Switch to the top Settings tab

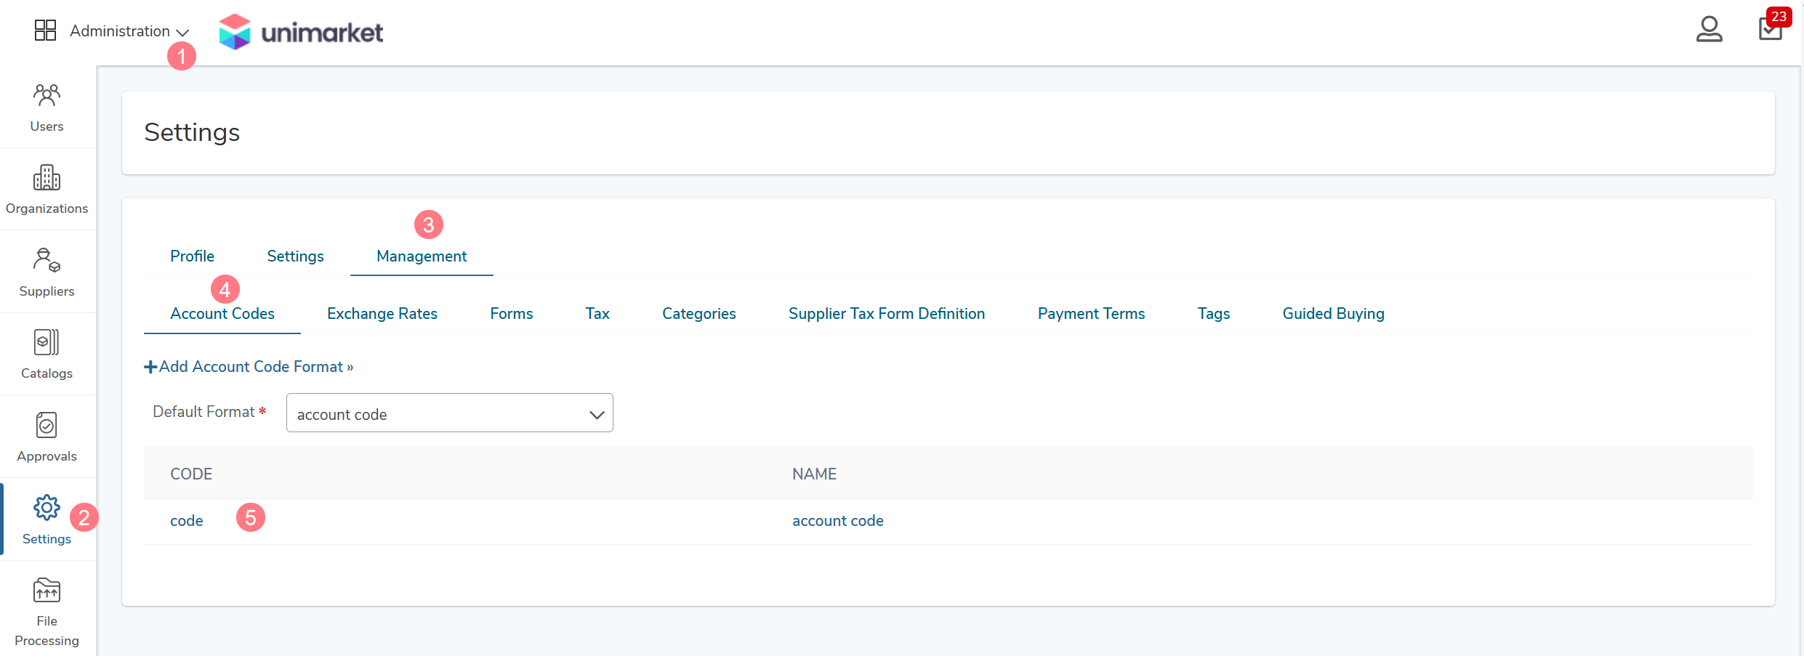(x=295, y=256)
